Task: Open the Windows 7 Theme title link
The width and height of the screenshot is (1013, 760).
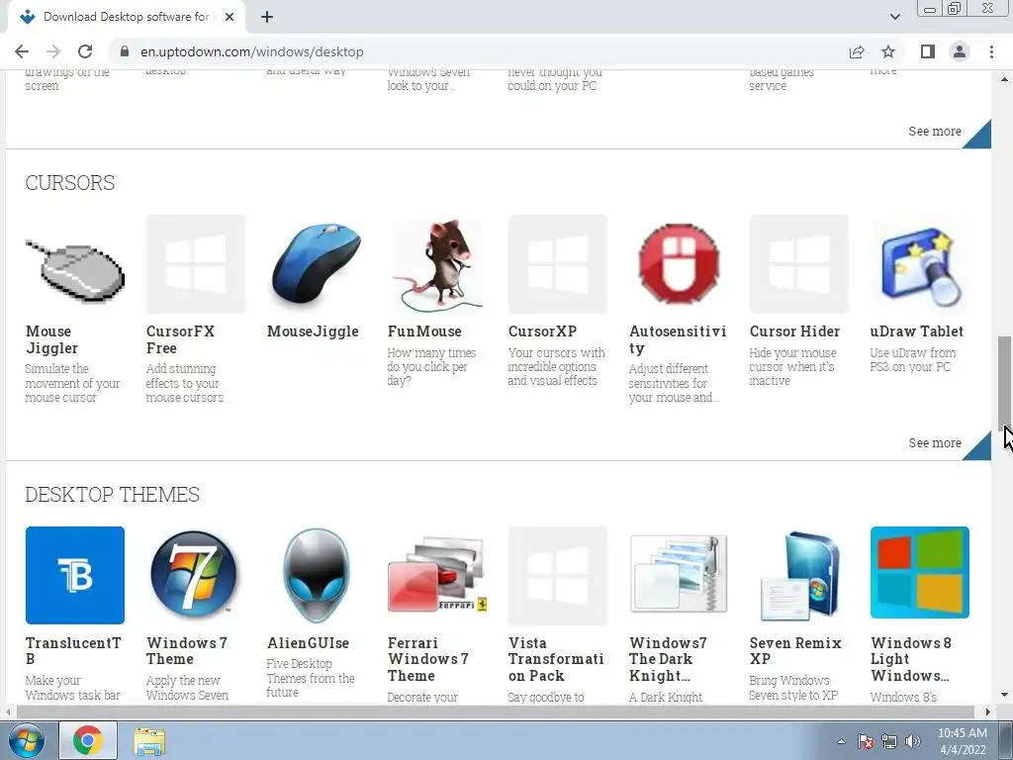Action: pos(187,651)
